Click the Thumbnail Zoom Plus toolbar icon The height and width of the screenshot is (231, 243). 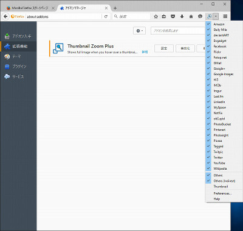pos(210,16)
